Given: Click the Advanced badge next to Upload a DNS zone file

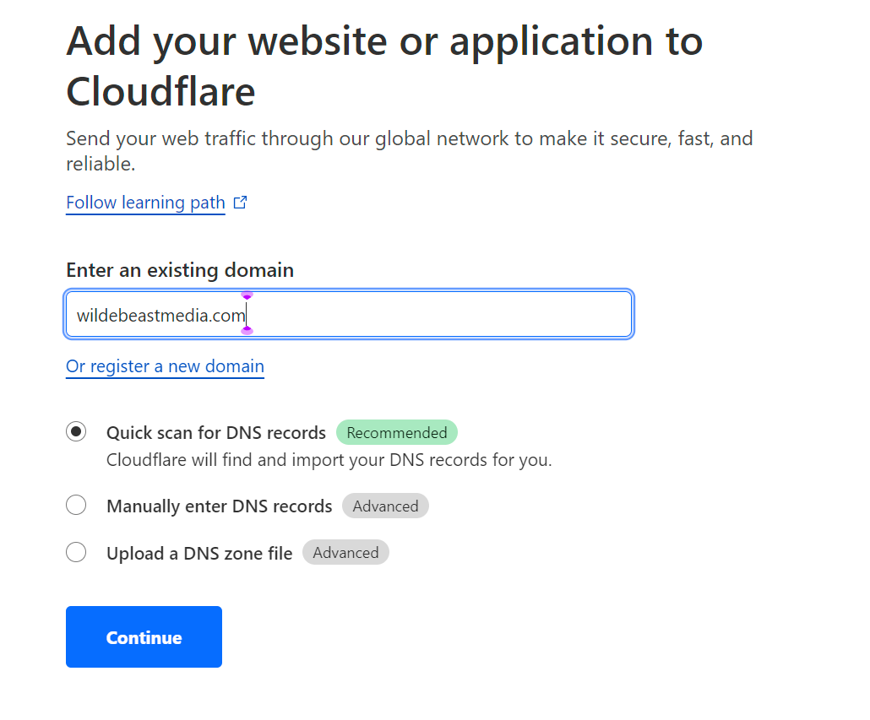Looking at the screenshot, I should point(345,552).
